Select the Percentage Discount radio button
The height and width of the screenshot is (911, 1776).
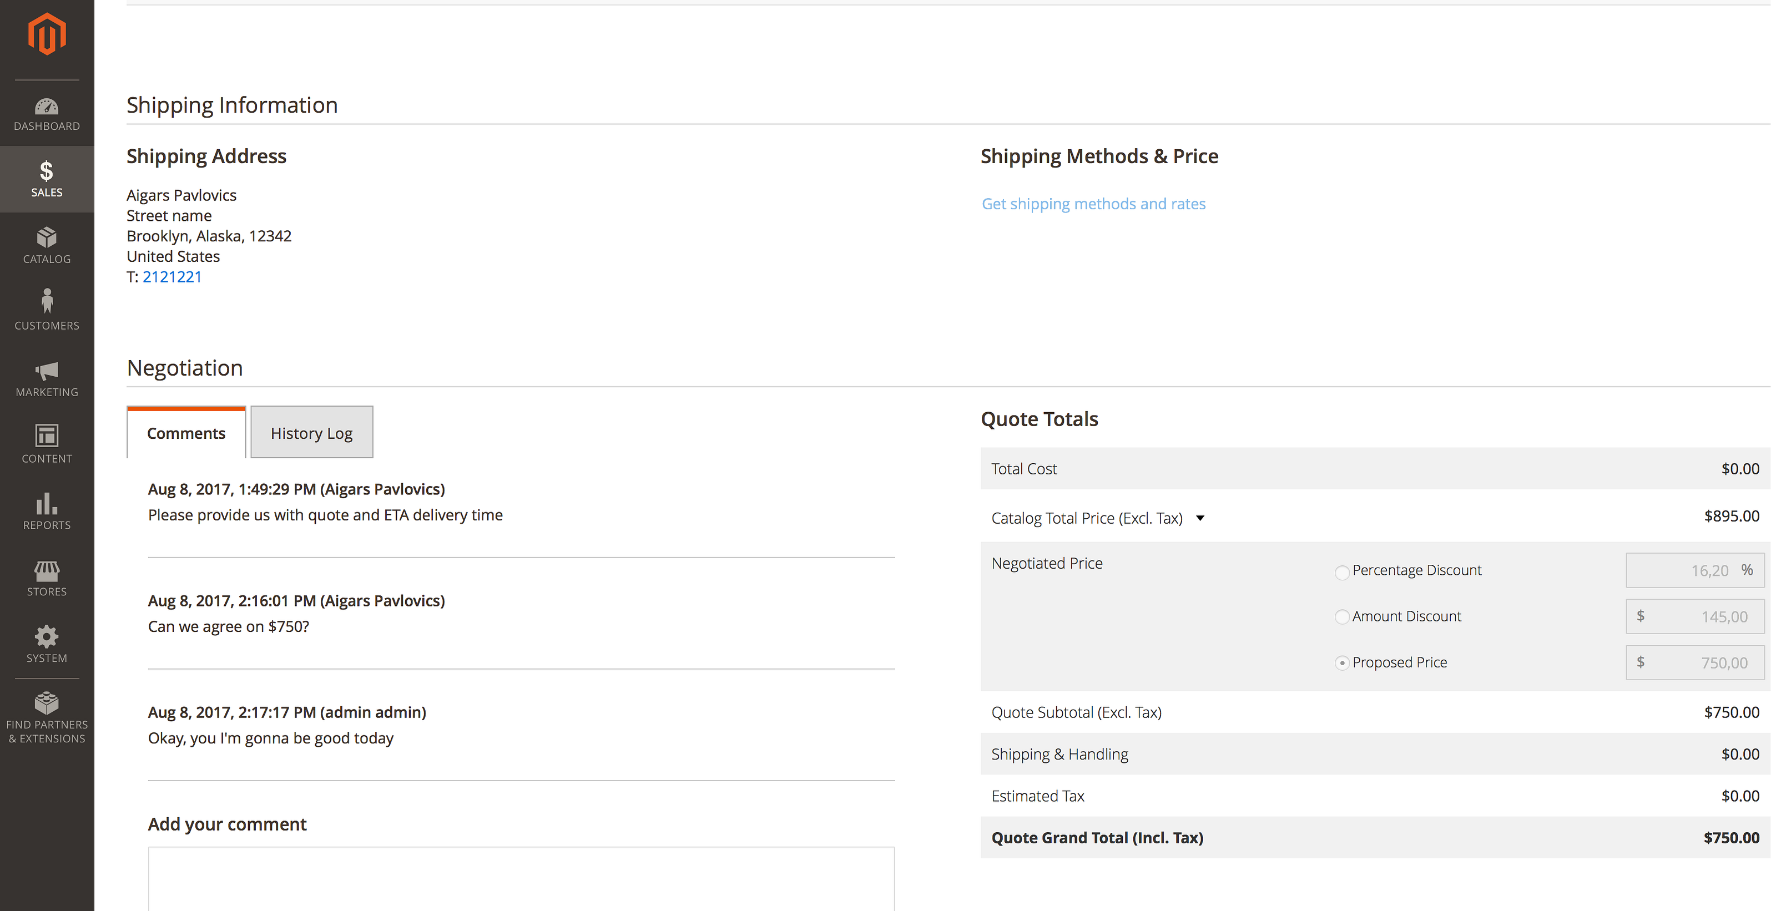pyautogui.click(x=1341, y=572)
